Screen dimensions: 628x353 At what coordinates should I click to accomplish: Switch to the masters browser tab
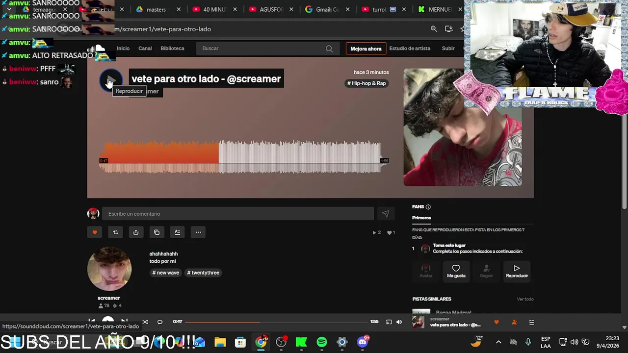(x=158, y=9)
